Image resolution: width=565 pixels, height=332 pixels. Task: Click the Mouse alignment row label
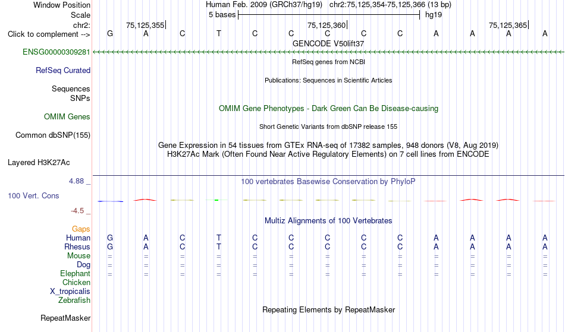point(79,256)
